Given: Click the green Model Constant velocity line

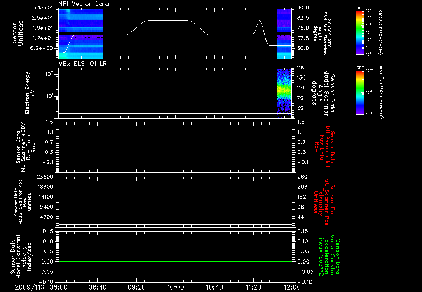Looking at the screenshot, I should pyautogui.click(x=175, y=261).
